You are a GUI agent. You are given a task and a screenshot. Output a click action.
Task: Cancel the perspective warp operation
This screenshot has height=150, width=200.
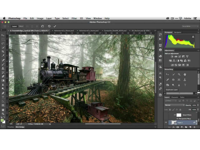(49, 26)
